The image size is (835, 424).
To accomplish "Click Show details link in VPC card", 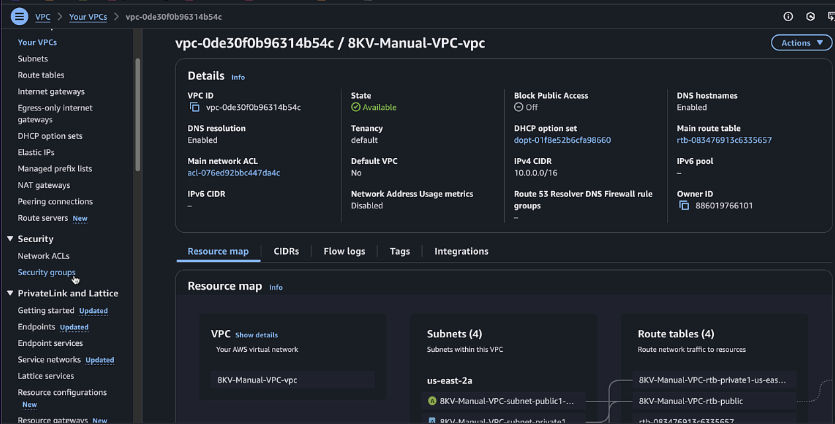I will (x=257, y=335).
